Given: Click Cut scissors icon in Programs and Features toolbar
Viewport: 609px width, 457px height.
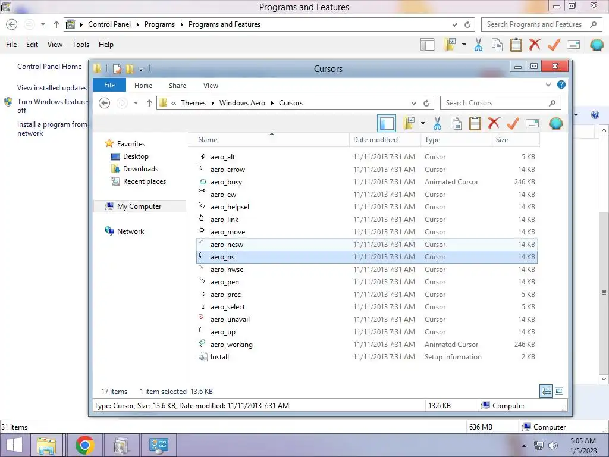Looking at the screenshot, I should pyautogui.click(x=478, y=45).
